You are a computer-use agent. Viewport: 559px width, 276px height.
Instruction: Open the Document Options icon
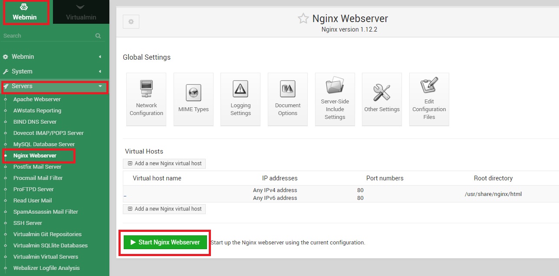pyautogui.click(x=288, y=99)
